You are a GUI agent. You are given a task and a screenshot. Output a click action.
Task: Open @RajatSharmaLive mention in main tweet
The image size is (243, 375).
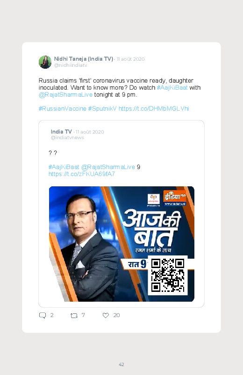click(x=65, y=94)
